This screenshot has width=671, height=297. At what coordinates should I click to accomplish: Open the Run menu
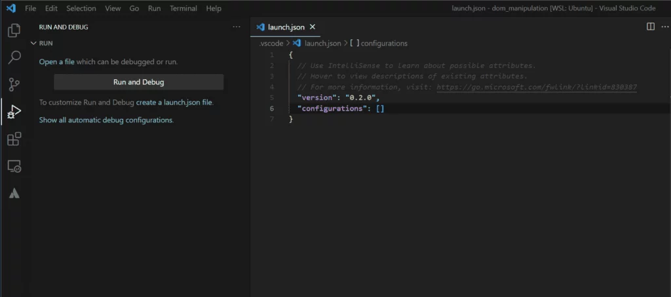click(154, 8)
